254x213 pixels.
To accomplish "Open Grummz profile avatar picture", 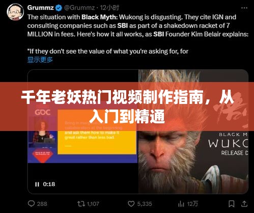I will pyautogui.click(x=15, y=12).
